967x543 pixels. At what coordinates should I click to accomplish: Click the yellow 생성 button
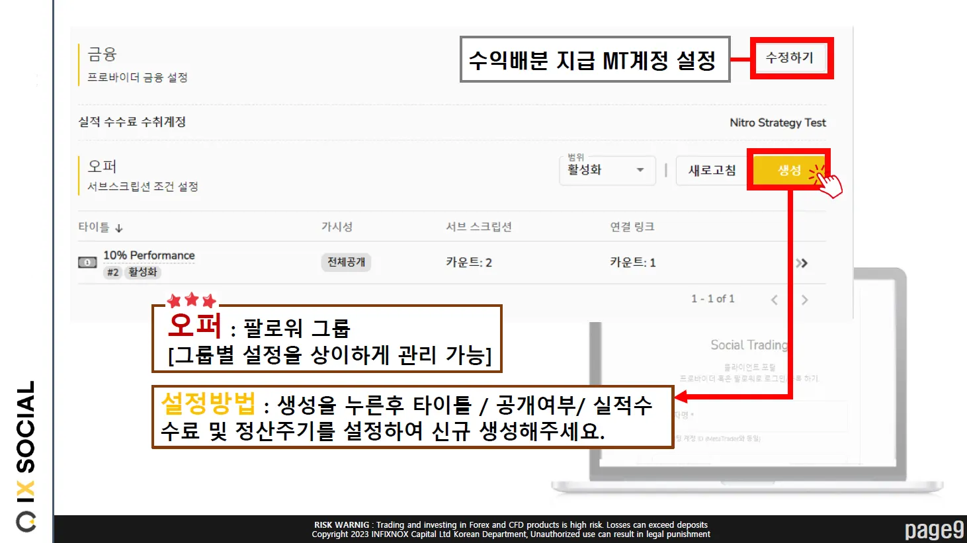coord(788,170)
